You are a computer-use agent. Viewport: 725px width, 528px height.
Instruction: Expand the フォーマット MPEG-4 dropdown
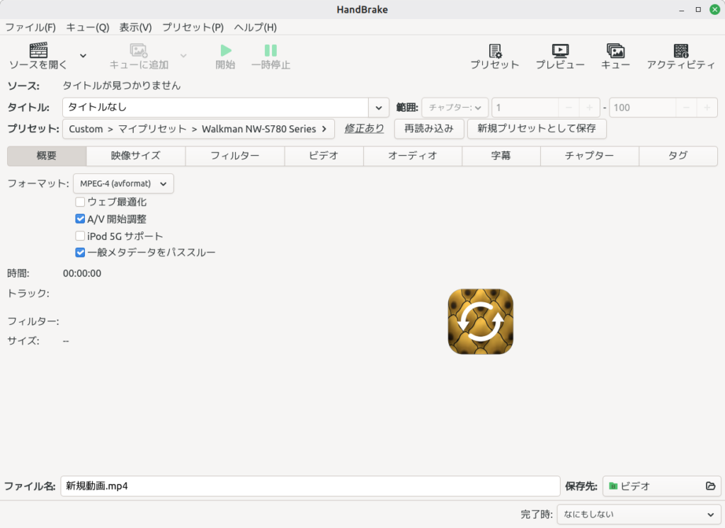[x=123, y=184]
